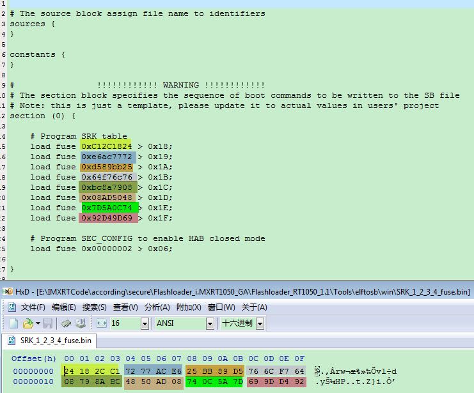Image resolution: width=474 pixels, height=393 pixels.
Task: Click the 'section (0) {' line
Action: pyautogui.click(x=43, y=116)
